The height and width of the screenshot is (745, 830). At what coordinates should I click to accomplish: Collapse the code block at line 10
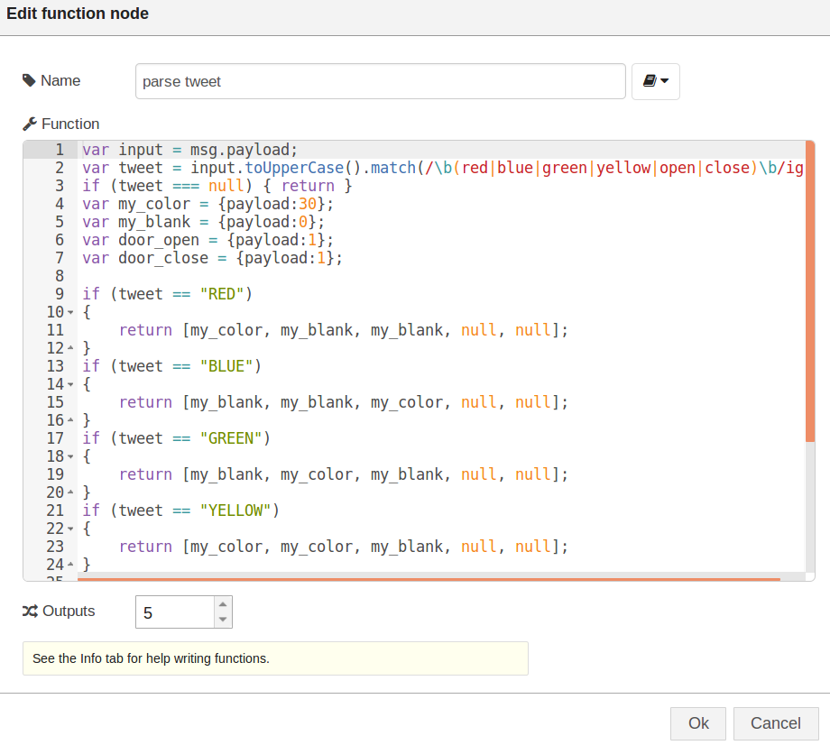click(70, 313)
